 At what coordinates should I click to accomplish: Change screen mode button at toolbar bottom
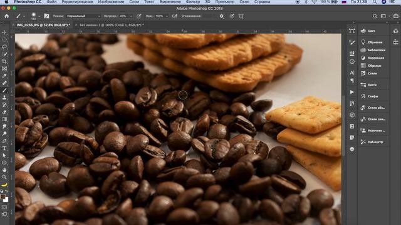tap(4, 214)
